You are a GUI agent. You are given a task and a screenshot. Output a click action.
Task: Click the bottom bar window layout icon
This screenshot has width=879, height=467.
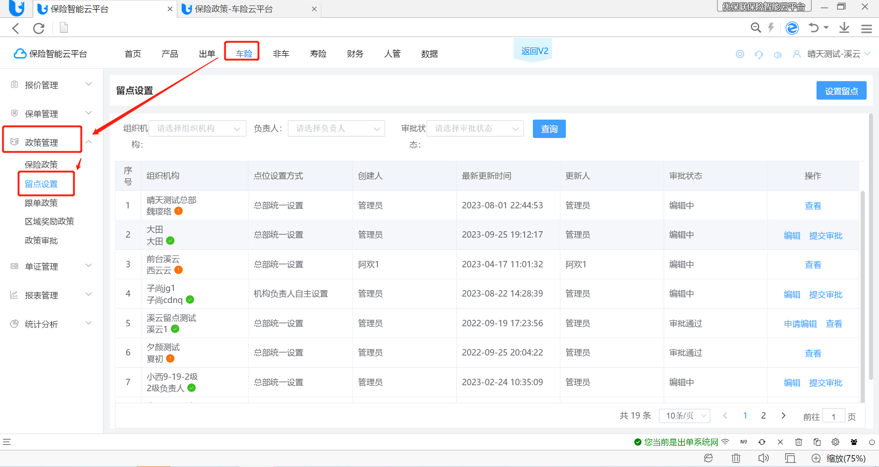pos(790,458)
